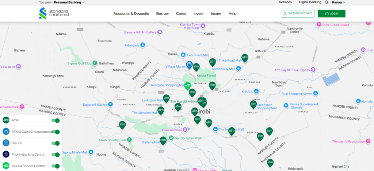Turn off Priority Banking Centre toggle
Screen dimensions: 374x171
pos(56,155)
